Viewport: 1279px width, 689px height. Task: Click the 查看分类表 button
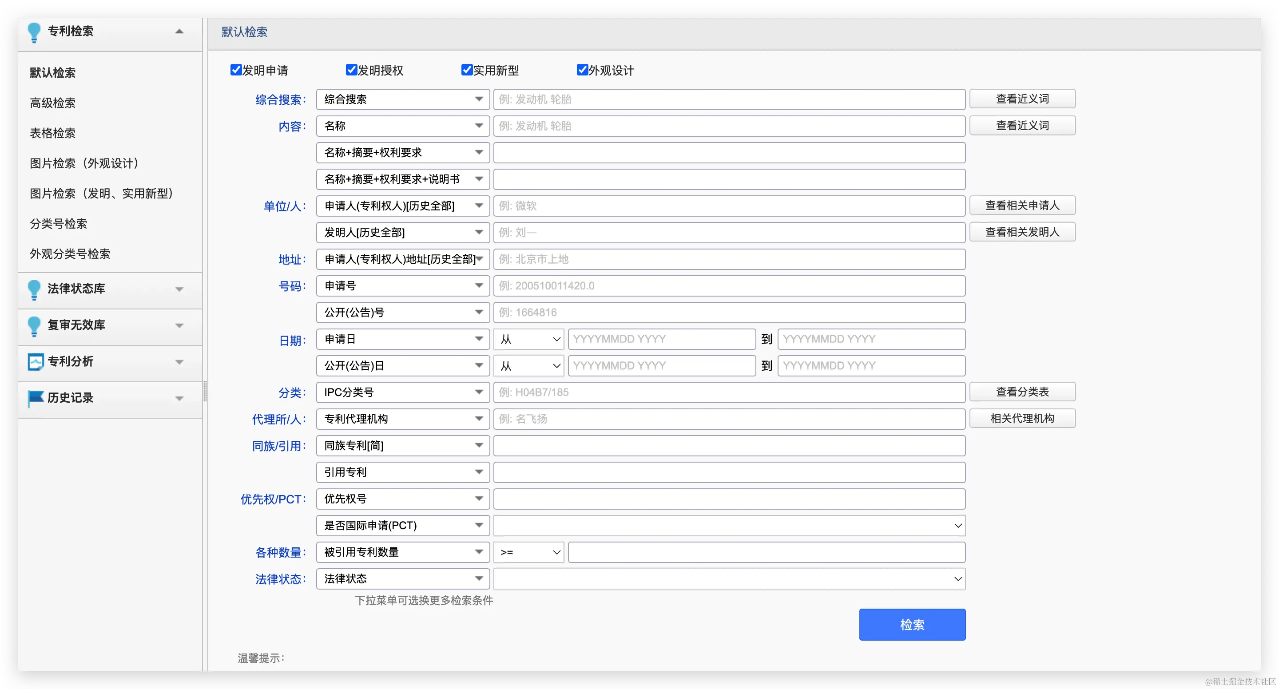[x=1022, y=392]
